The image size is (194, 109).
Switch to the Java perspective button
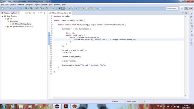(189, 8)
